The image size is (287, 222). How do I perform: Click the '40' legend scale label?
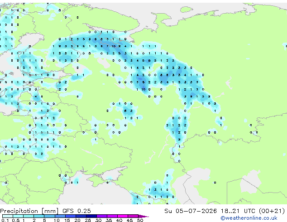pyautogui.click(x=119, y=220)
